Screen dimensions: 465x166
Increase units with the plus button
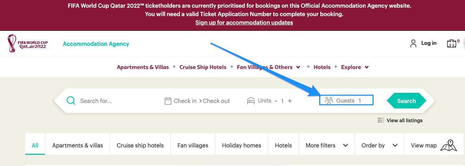coord(290,101)
